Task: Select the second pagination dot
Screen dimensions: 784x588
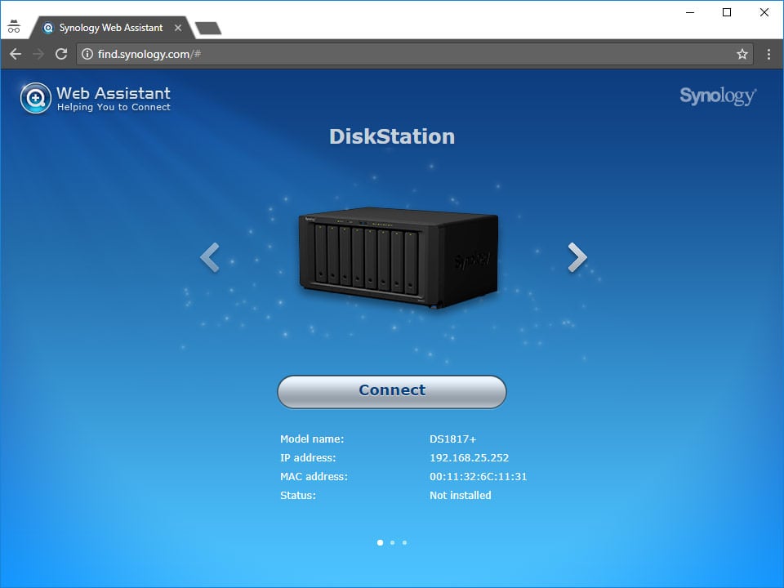Action: click(x=393, y=542)
